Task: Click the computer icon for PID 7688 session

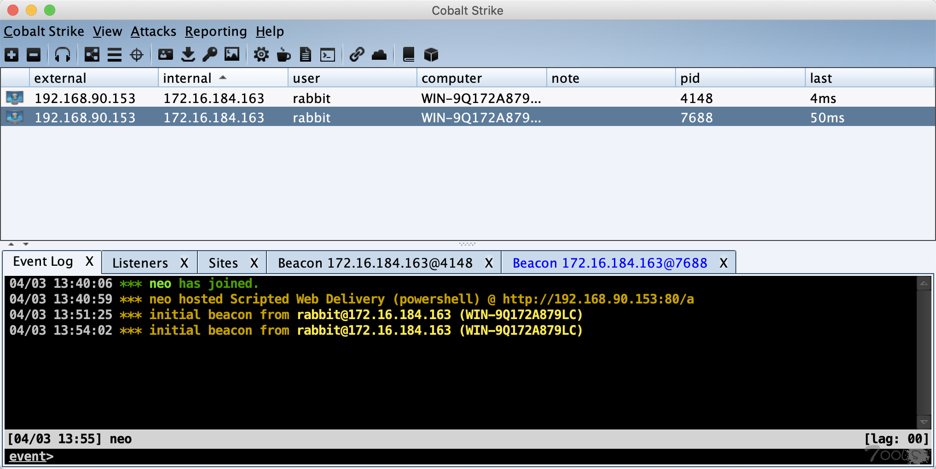Action: pyautogui.click(x=15, y=117)
